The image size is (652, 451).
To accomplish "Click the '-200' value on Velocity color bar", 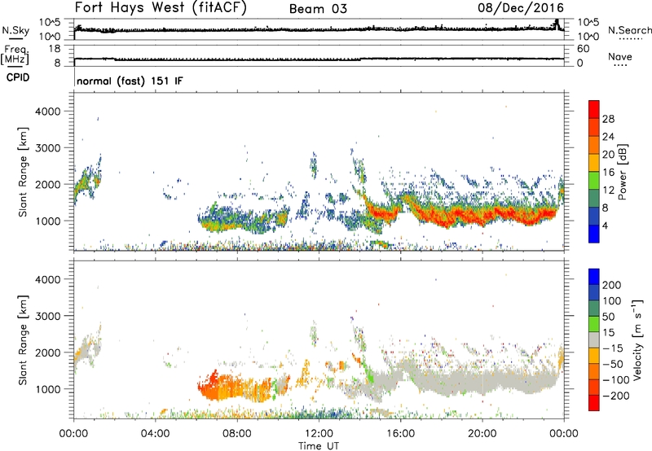I will [x=616, y=396].
